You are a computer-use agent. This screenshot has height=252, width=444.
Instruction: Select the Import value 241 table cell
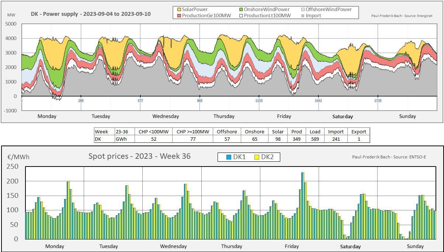[336, 139]
